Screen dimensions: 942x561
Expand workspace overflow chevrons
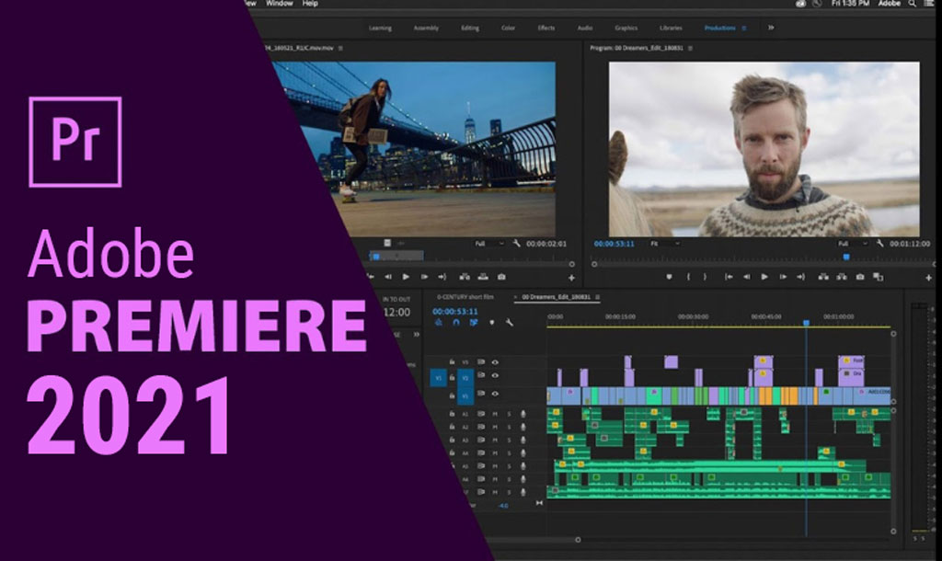pyautogui.click(x=771, y=28)
